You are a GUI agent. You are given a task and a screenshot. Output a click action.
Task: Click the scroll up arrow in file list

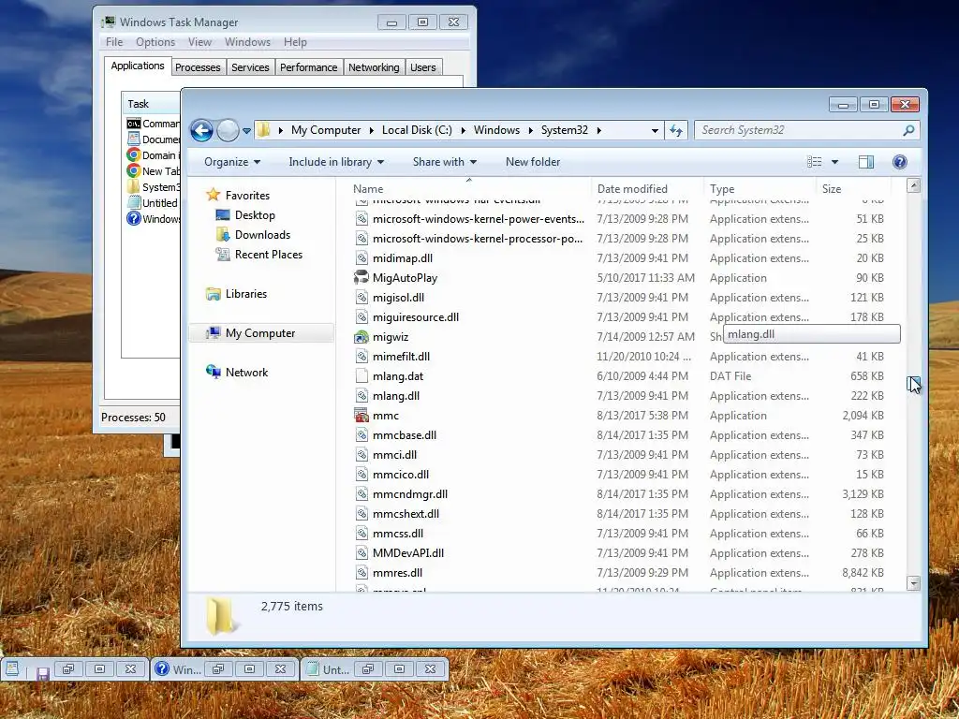(913, 186)
